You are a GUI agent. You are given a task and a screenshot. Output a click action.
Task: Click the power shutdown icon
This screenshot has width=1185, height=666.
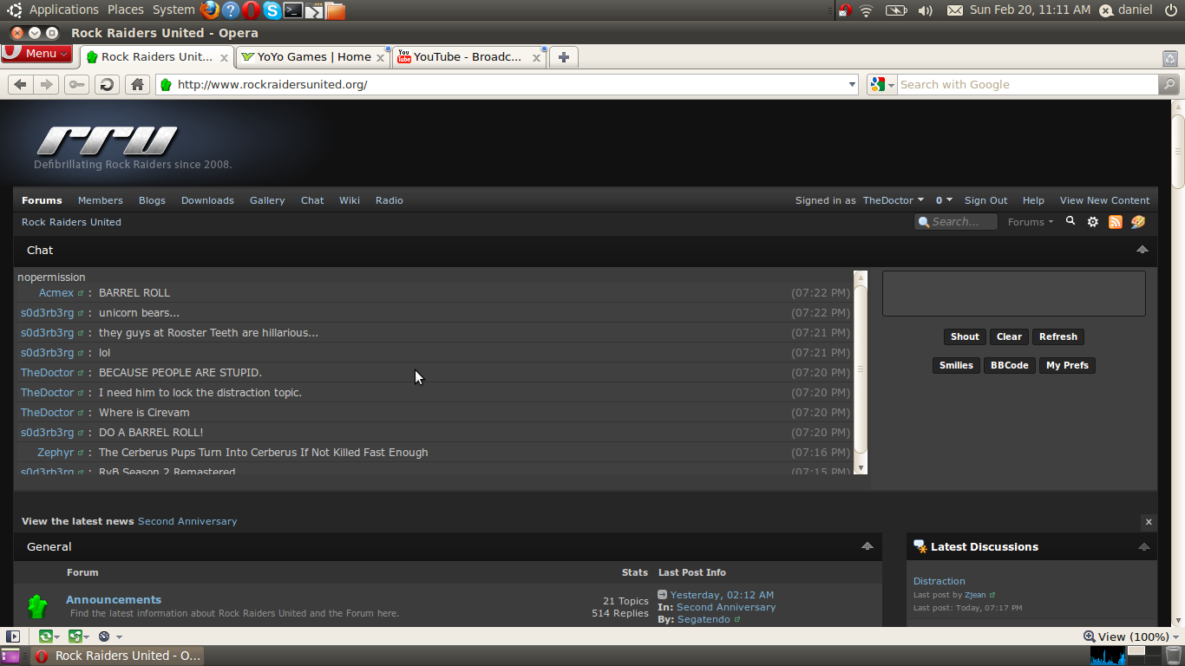[1171, 10]
